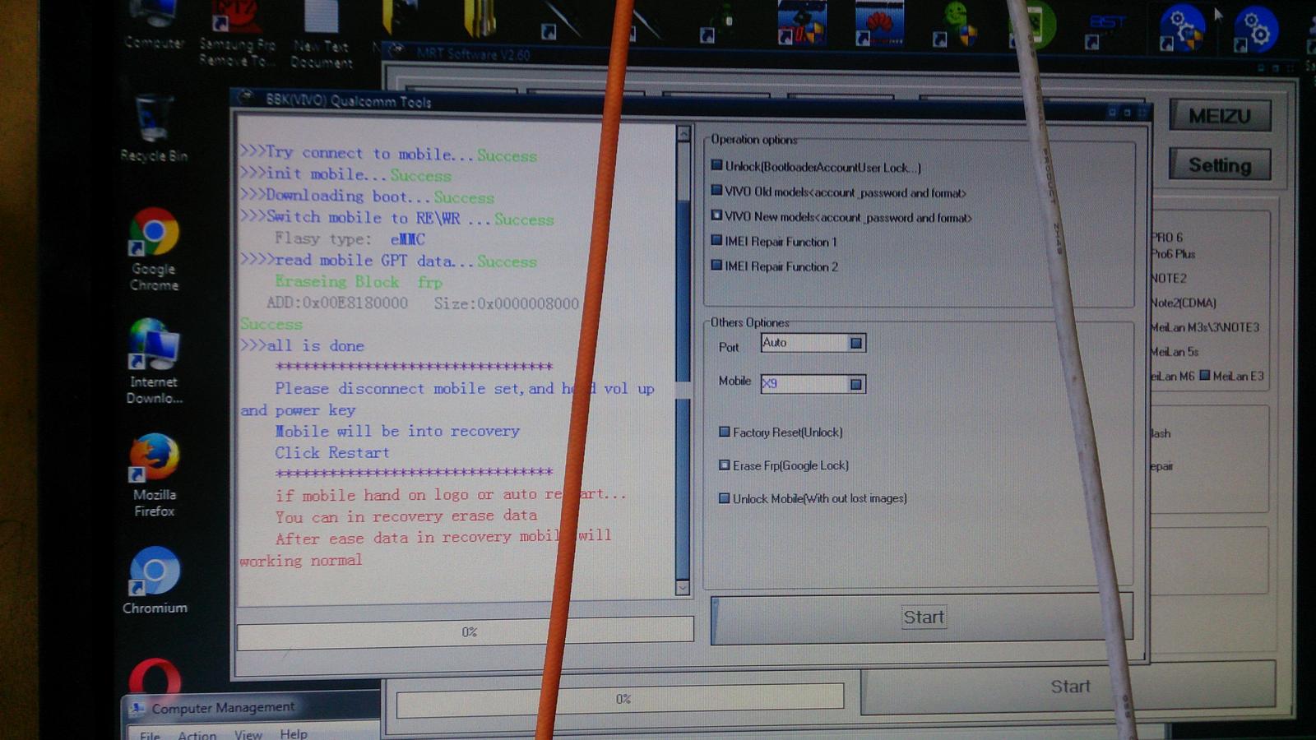Open the Computer desktop icon
Image resolution: width=1316 pixels, height=740 pixels.
click(155, 26)
